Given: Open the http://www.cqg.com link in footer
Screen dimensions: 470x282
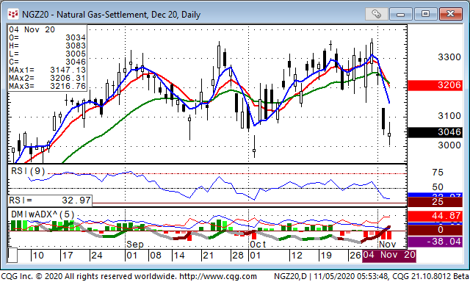Looking at the screenshot, I should 217,276.
